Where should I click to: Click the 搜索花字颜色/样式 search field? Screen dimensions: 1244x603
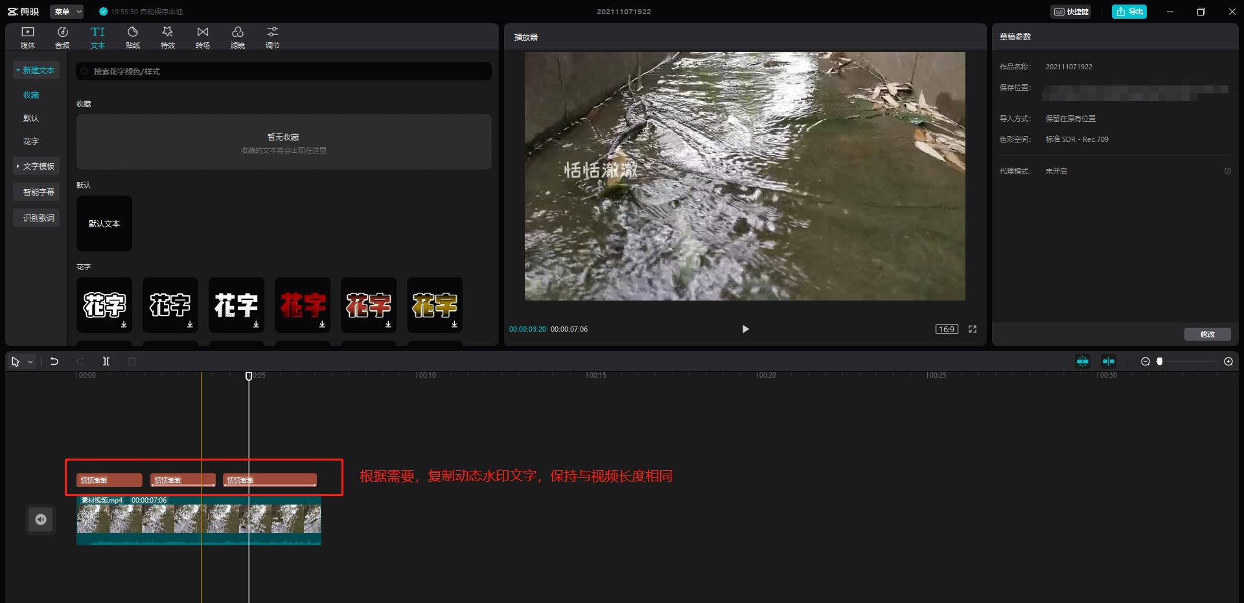click(284, 71)
